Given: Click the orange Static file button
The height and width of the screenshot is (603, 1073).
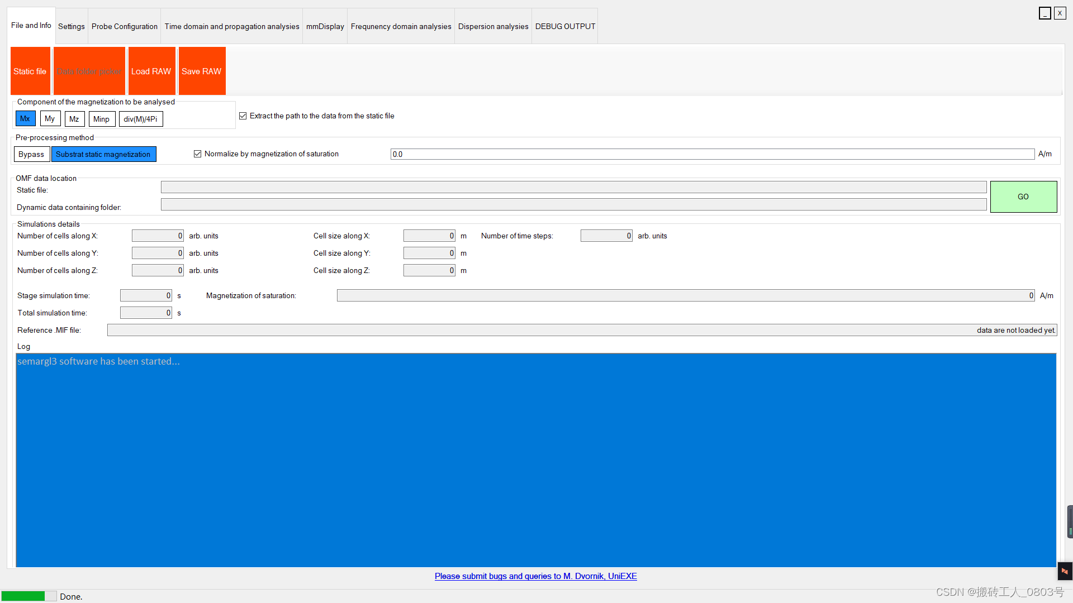Looking at the screenshot, I should tap(30, 71).
